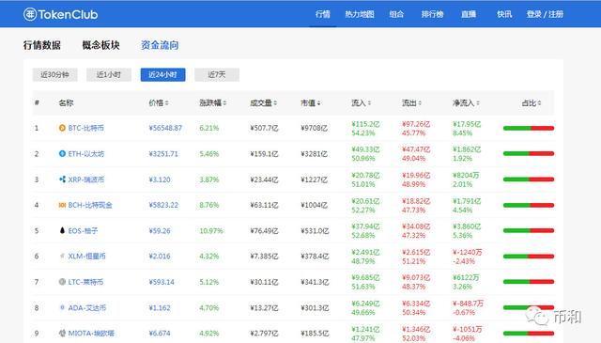Switch to the 概念板块 tab

[x=100, y=45]
